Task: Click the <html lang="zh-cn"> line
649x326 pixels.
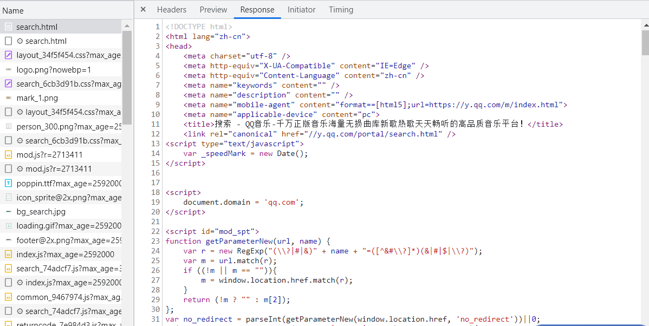Action: 208,36
